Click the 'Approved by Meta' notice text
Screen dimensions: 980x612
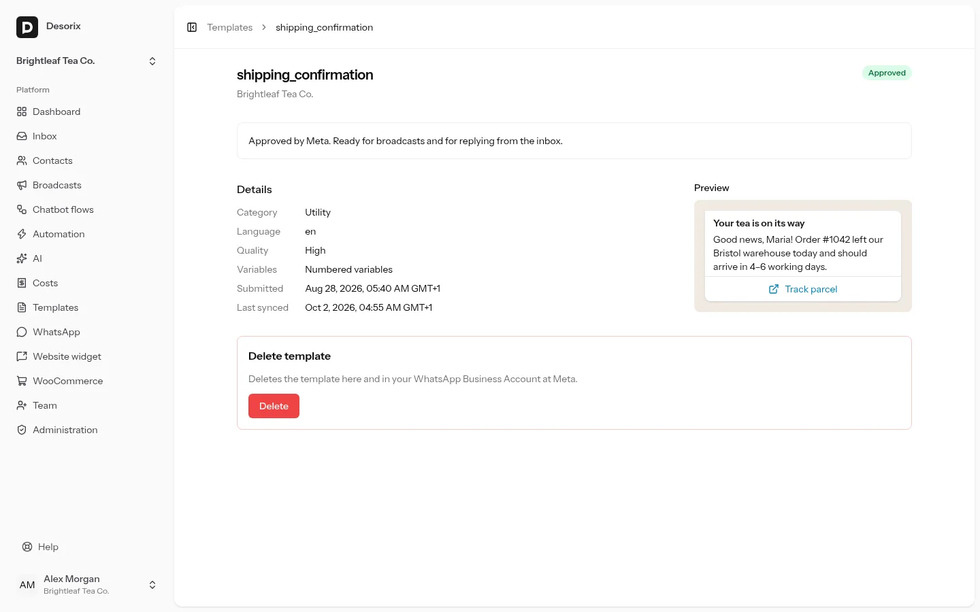(406, 141)
